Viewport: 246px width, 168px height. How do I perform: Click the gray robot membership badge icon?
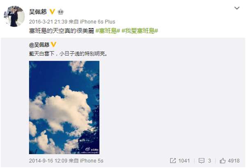pyautogui.click(x=61, y=12)
